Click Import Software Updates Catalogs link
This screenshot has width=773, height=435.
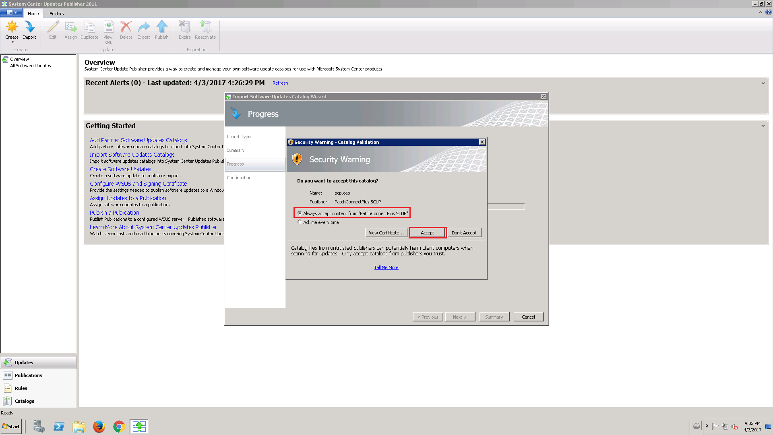pyautogui.click(x=132, y=155)
